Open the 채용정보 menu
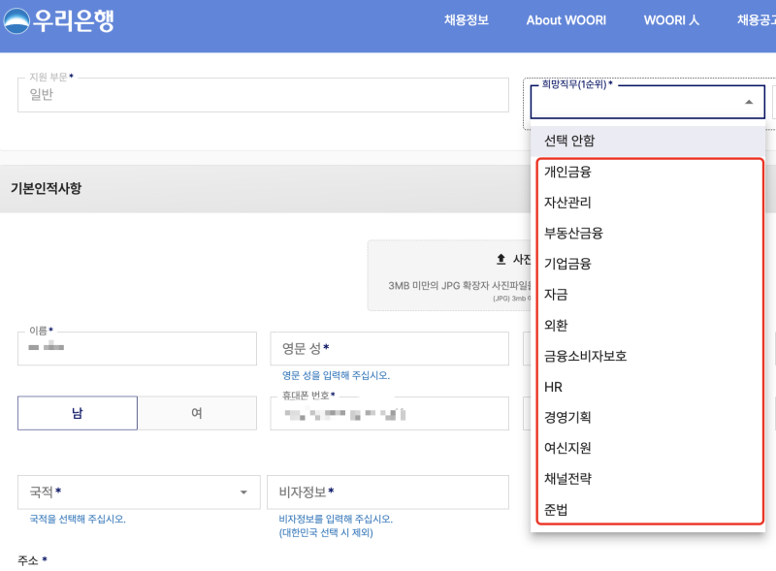 467,20
